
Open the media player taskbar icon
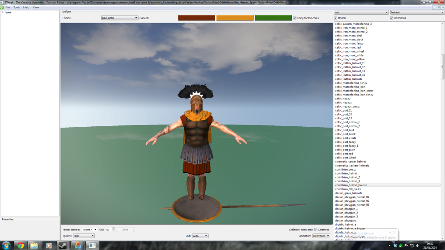48,245
